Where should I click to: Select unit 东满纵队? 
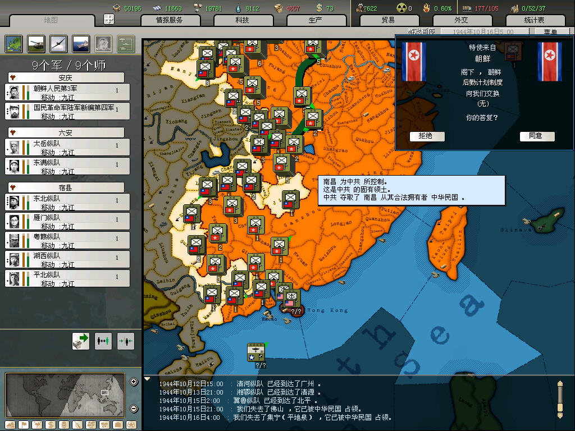[67, 166]
